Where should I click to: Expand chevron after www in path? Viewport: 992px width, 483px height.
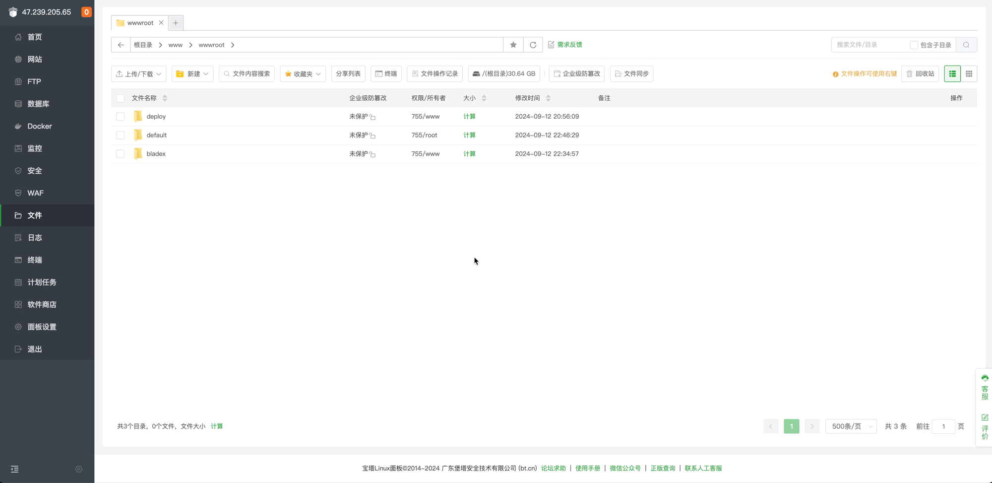pos(190,45)
